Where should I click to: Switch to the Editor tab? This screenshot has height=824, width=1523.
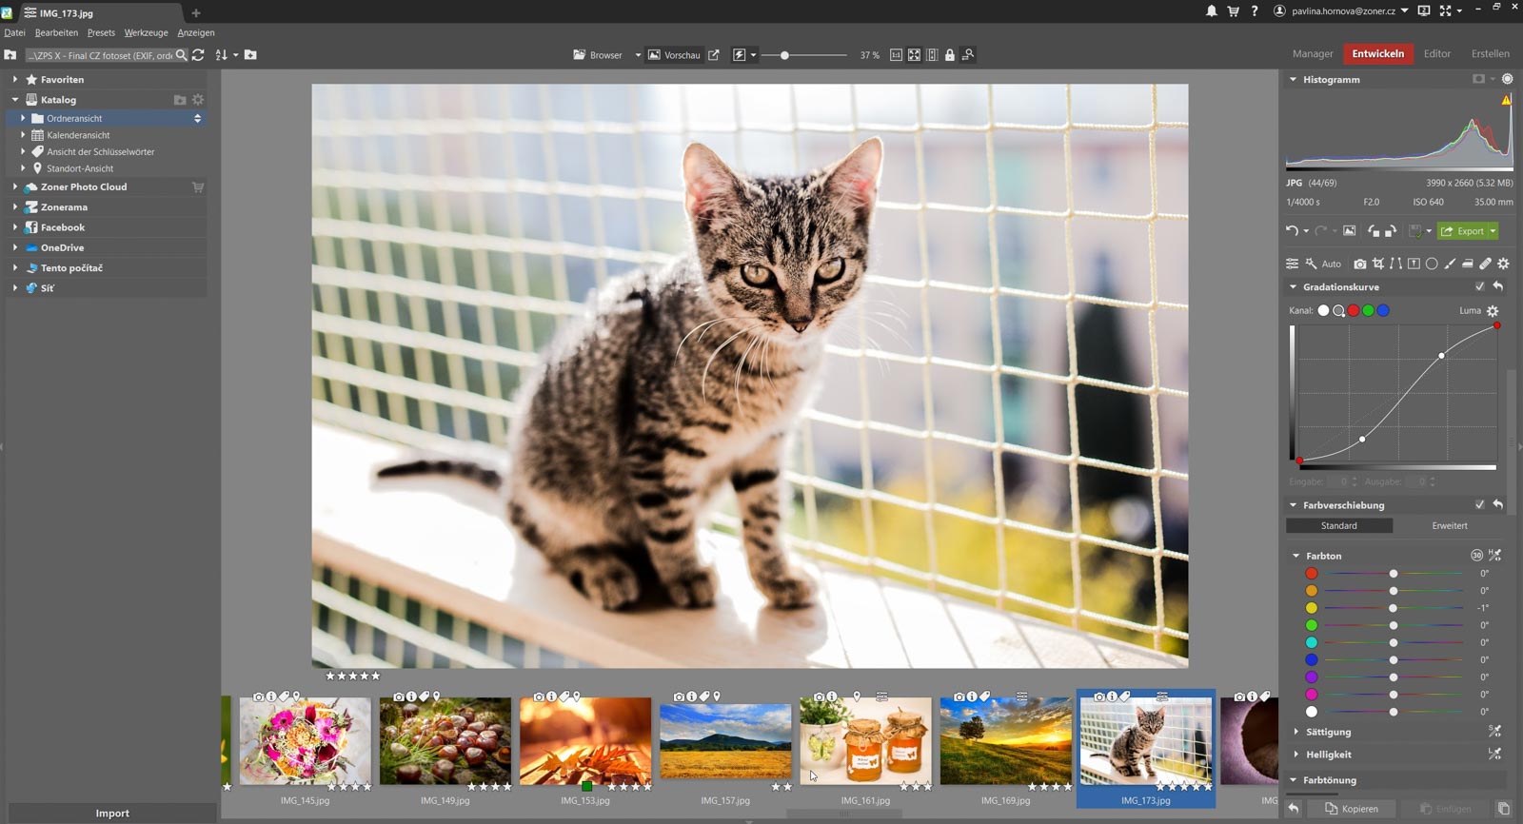coord(1436,54)
